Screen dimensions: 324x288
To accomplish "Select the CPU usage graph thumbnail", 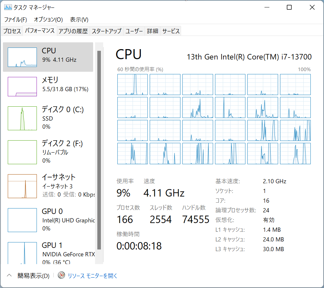I will [22, 57].
